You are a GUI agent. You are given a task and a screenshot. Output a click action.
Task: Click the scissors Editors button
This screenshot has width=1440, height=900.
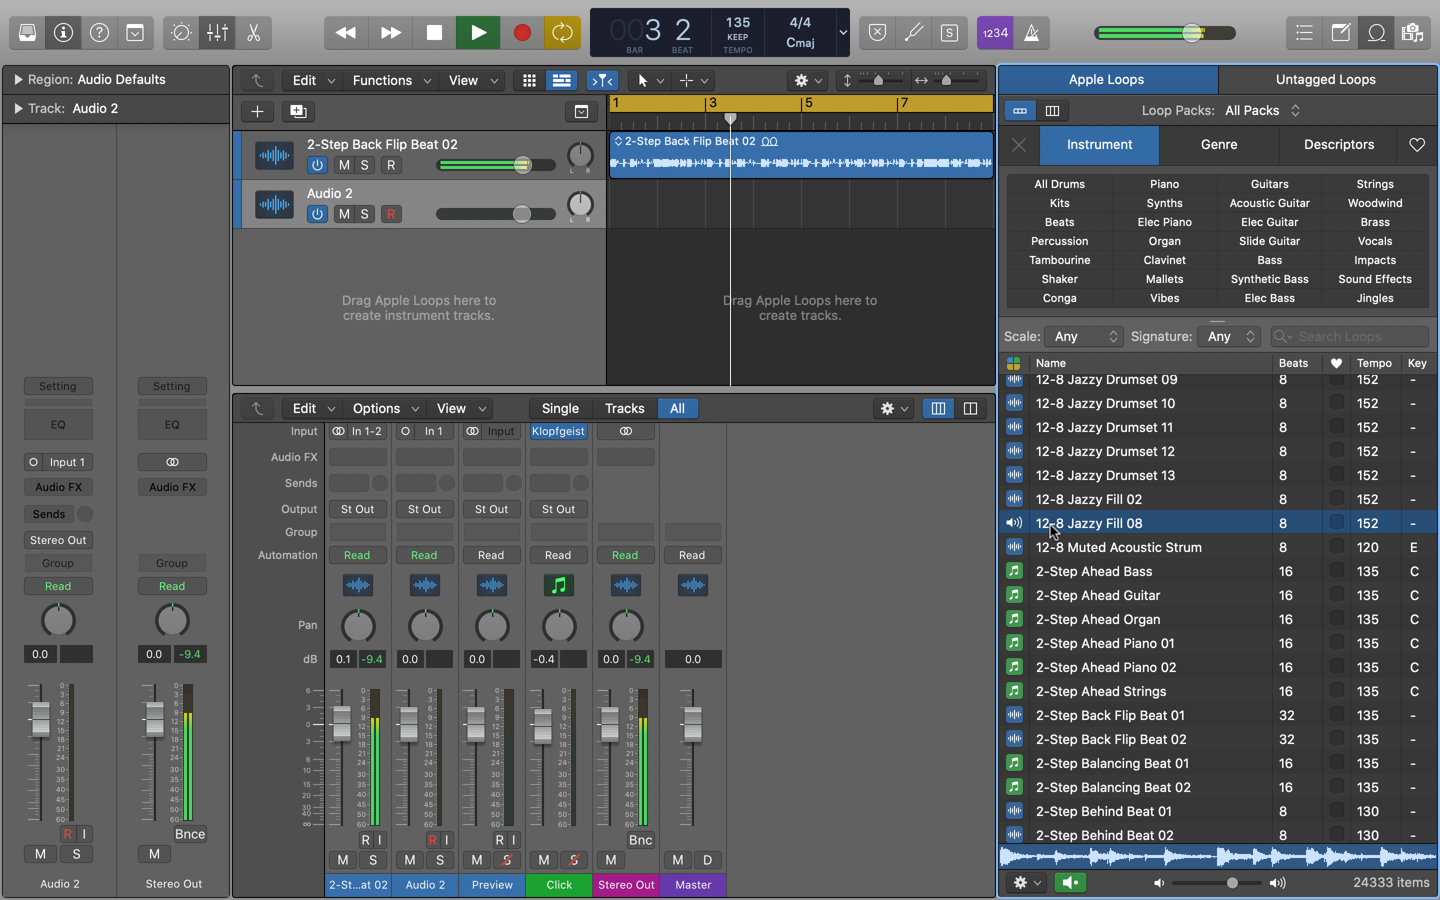click(254, 32)
